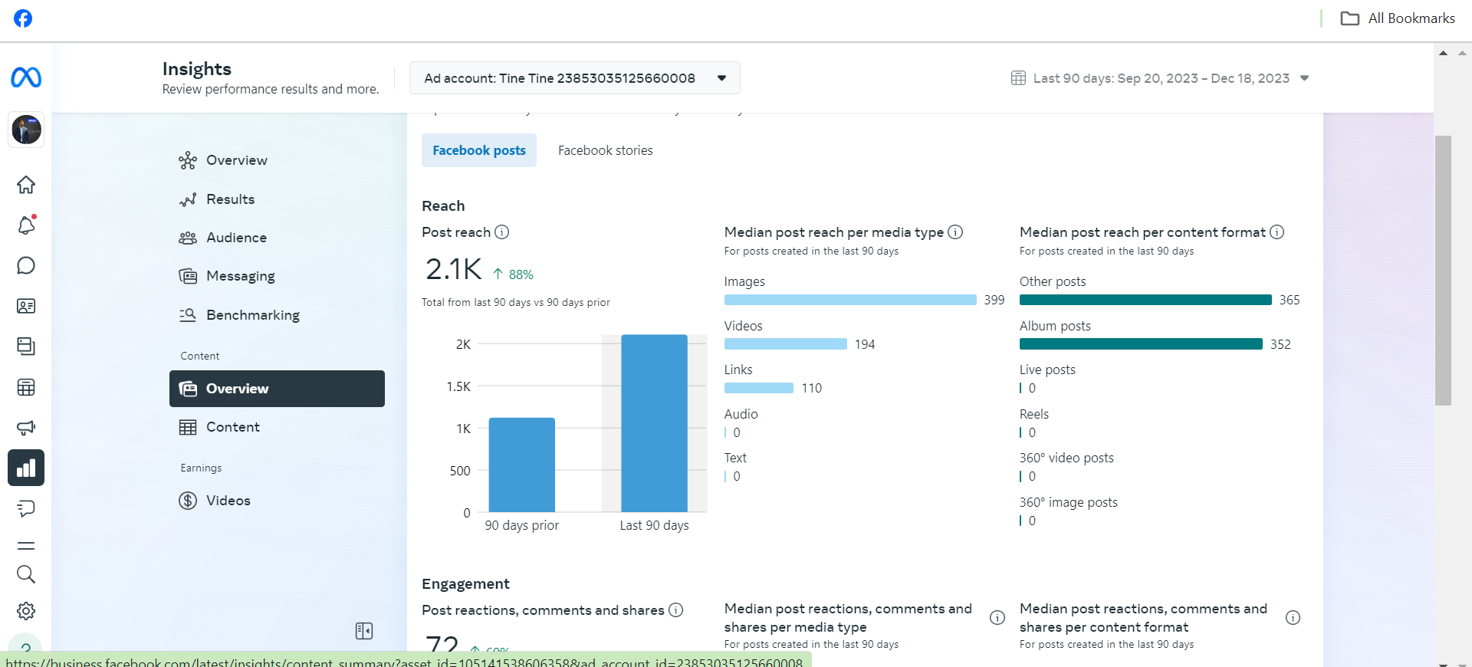
Task: Expand the Ad account dropdown
Action: (x=575, y=78)
